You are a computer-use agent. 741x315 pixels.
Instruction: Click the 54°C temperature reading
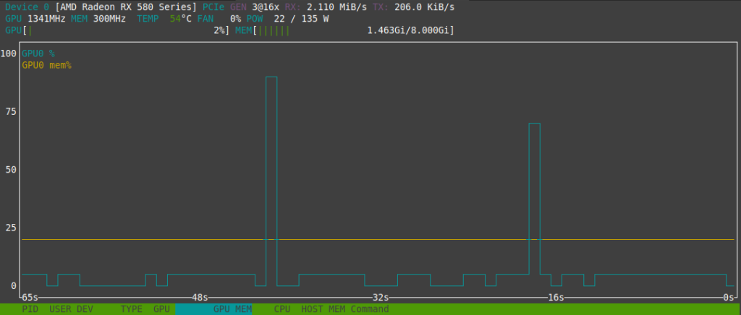pyautogui.click(x=181, y=19)
